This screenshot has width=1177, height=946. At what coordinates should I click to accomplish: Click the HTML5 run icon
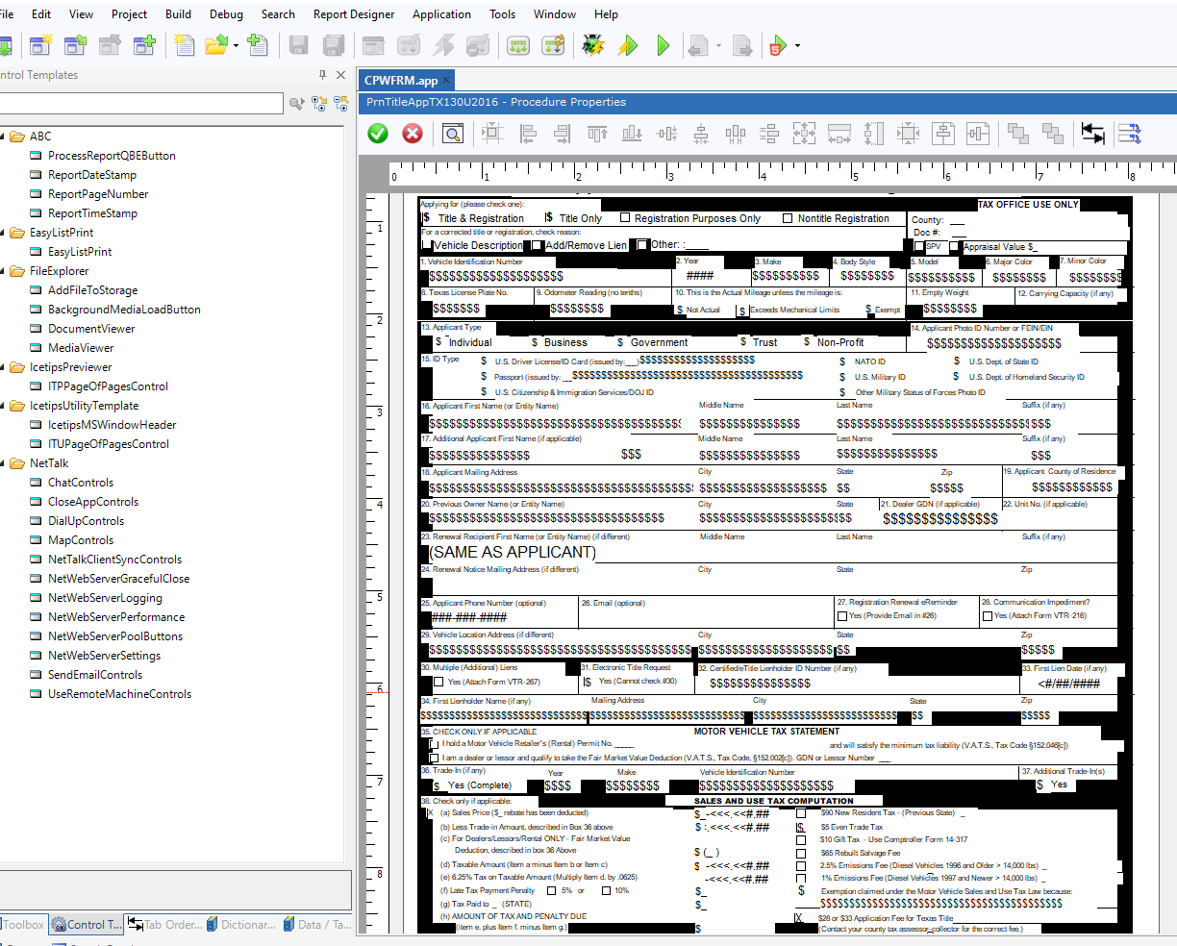[x=778, y=45]
